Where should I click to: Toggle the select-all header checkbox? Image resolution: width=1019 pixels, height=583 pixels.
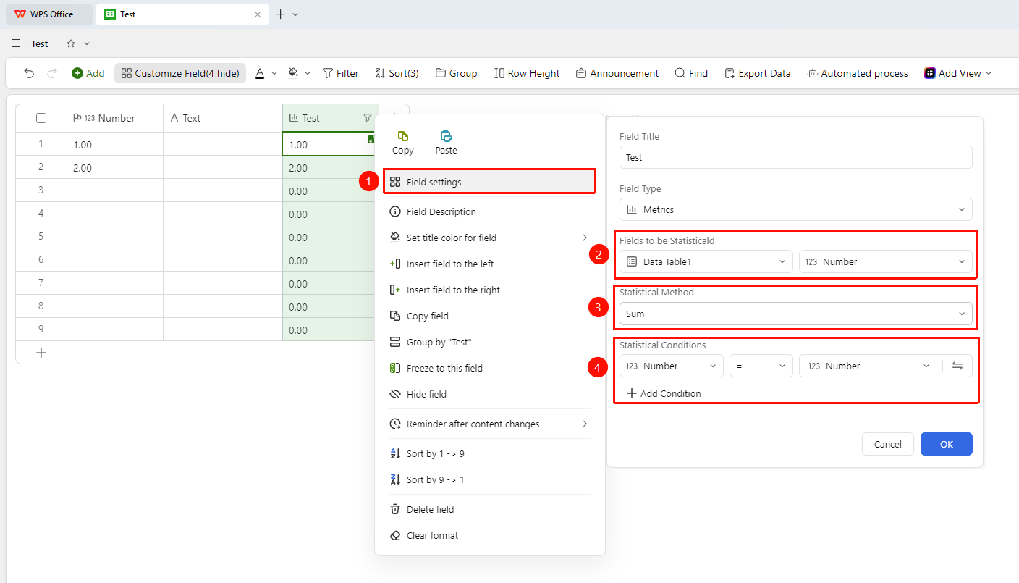pos(41,118)
